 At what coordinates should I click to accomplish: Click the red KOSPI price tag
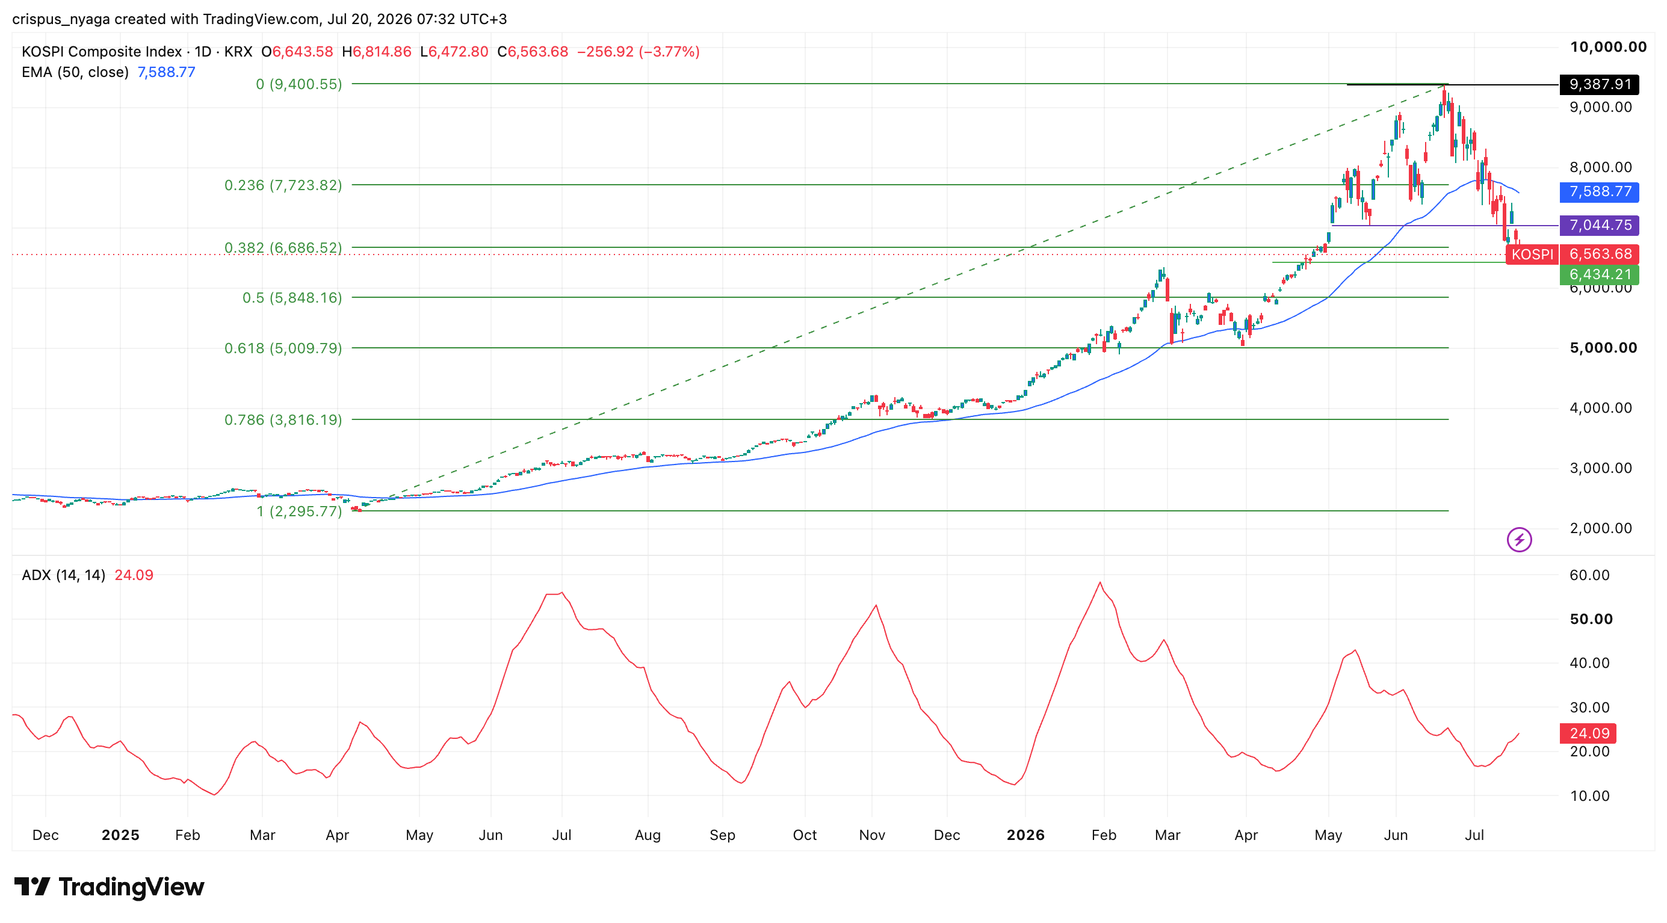(x=1532, y=254)
